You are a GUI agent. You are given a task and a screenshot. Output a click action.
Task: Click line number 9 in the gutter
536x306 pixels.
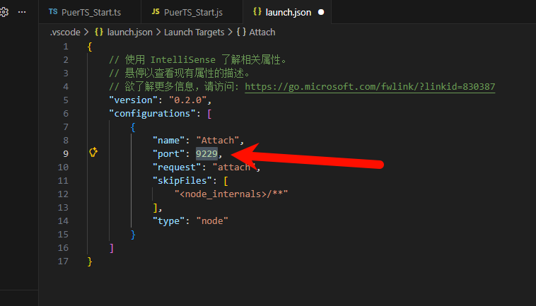pyautogui.click(x=66, y=153)
